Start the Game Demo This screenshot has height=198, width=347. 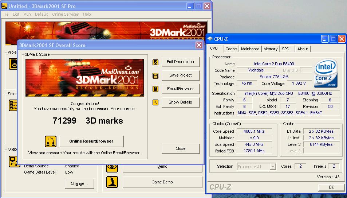point(162,182)
